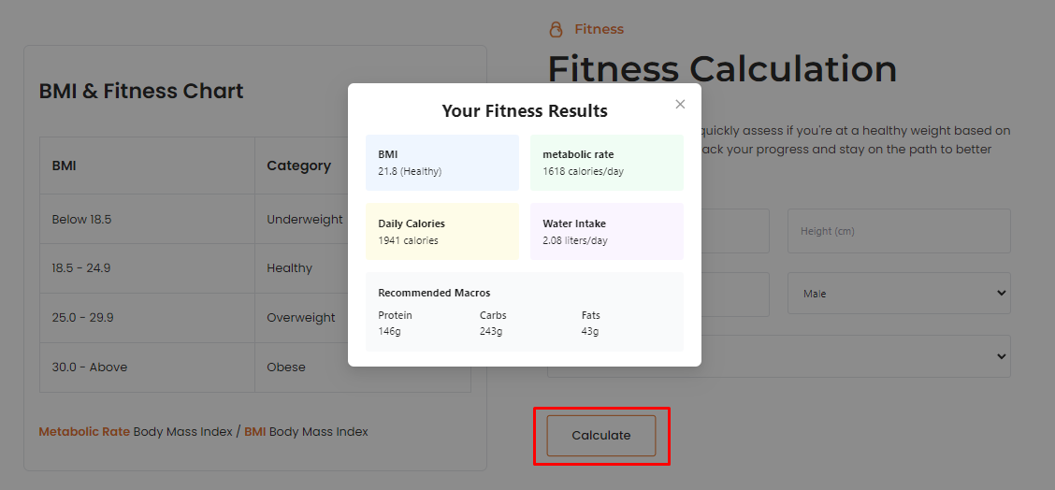Click the Recommended Macros heading

434,293
